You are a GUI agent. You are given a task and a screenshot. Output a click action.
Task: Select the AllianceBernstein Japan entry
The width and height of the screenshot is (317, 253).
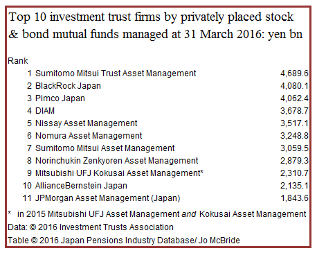point(81,186)
